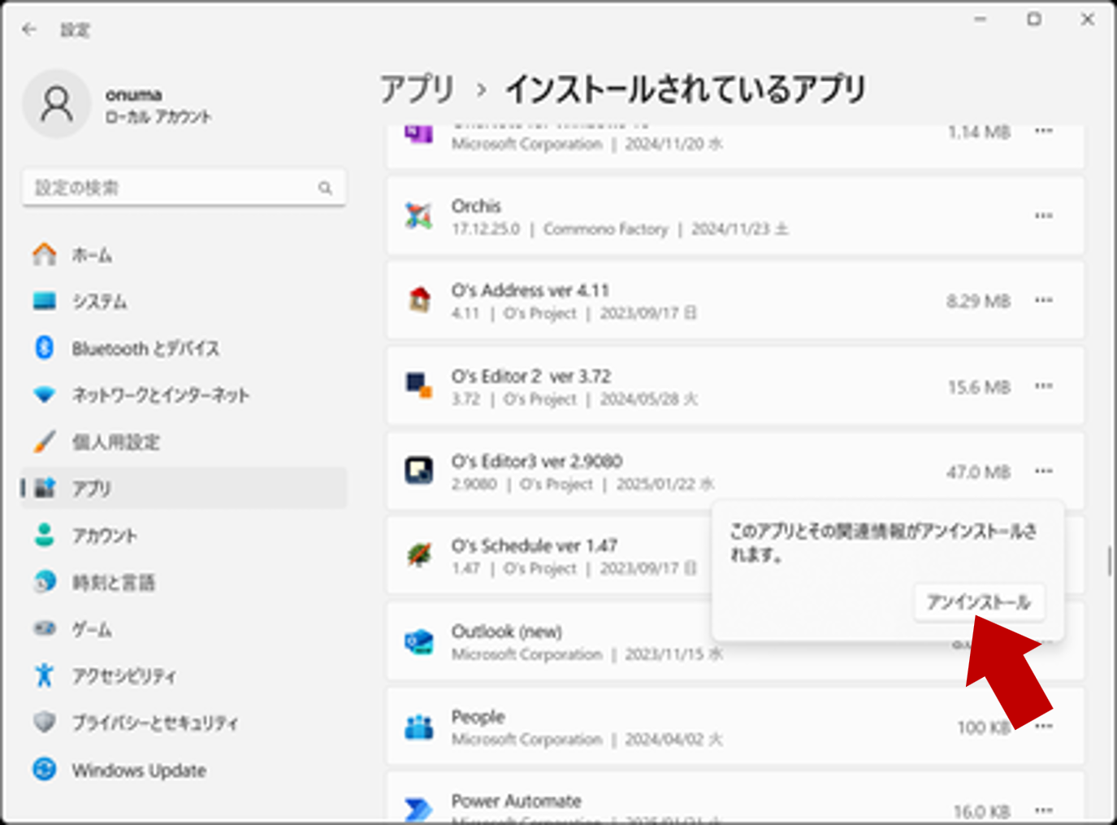Screen dimensions: 1117x825
Task: Click the search magnifier icon
Action: [325, 188]
